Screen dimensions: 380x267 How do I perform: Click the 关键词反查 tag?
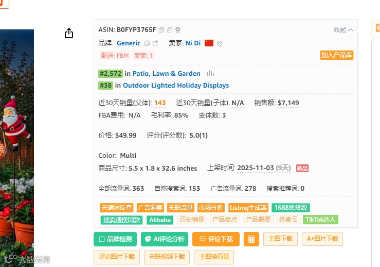pyautogui.click(x=117, y=208)
